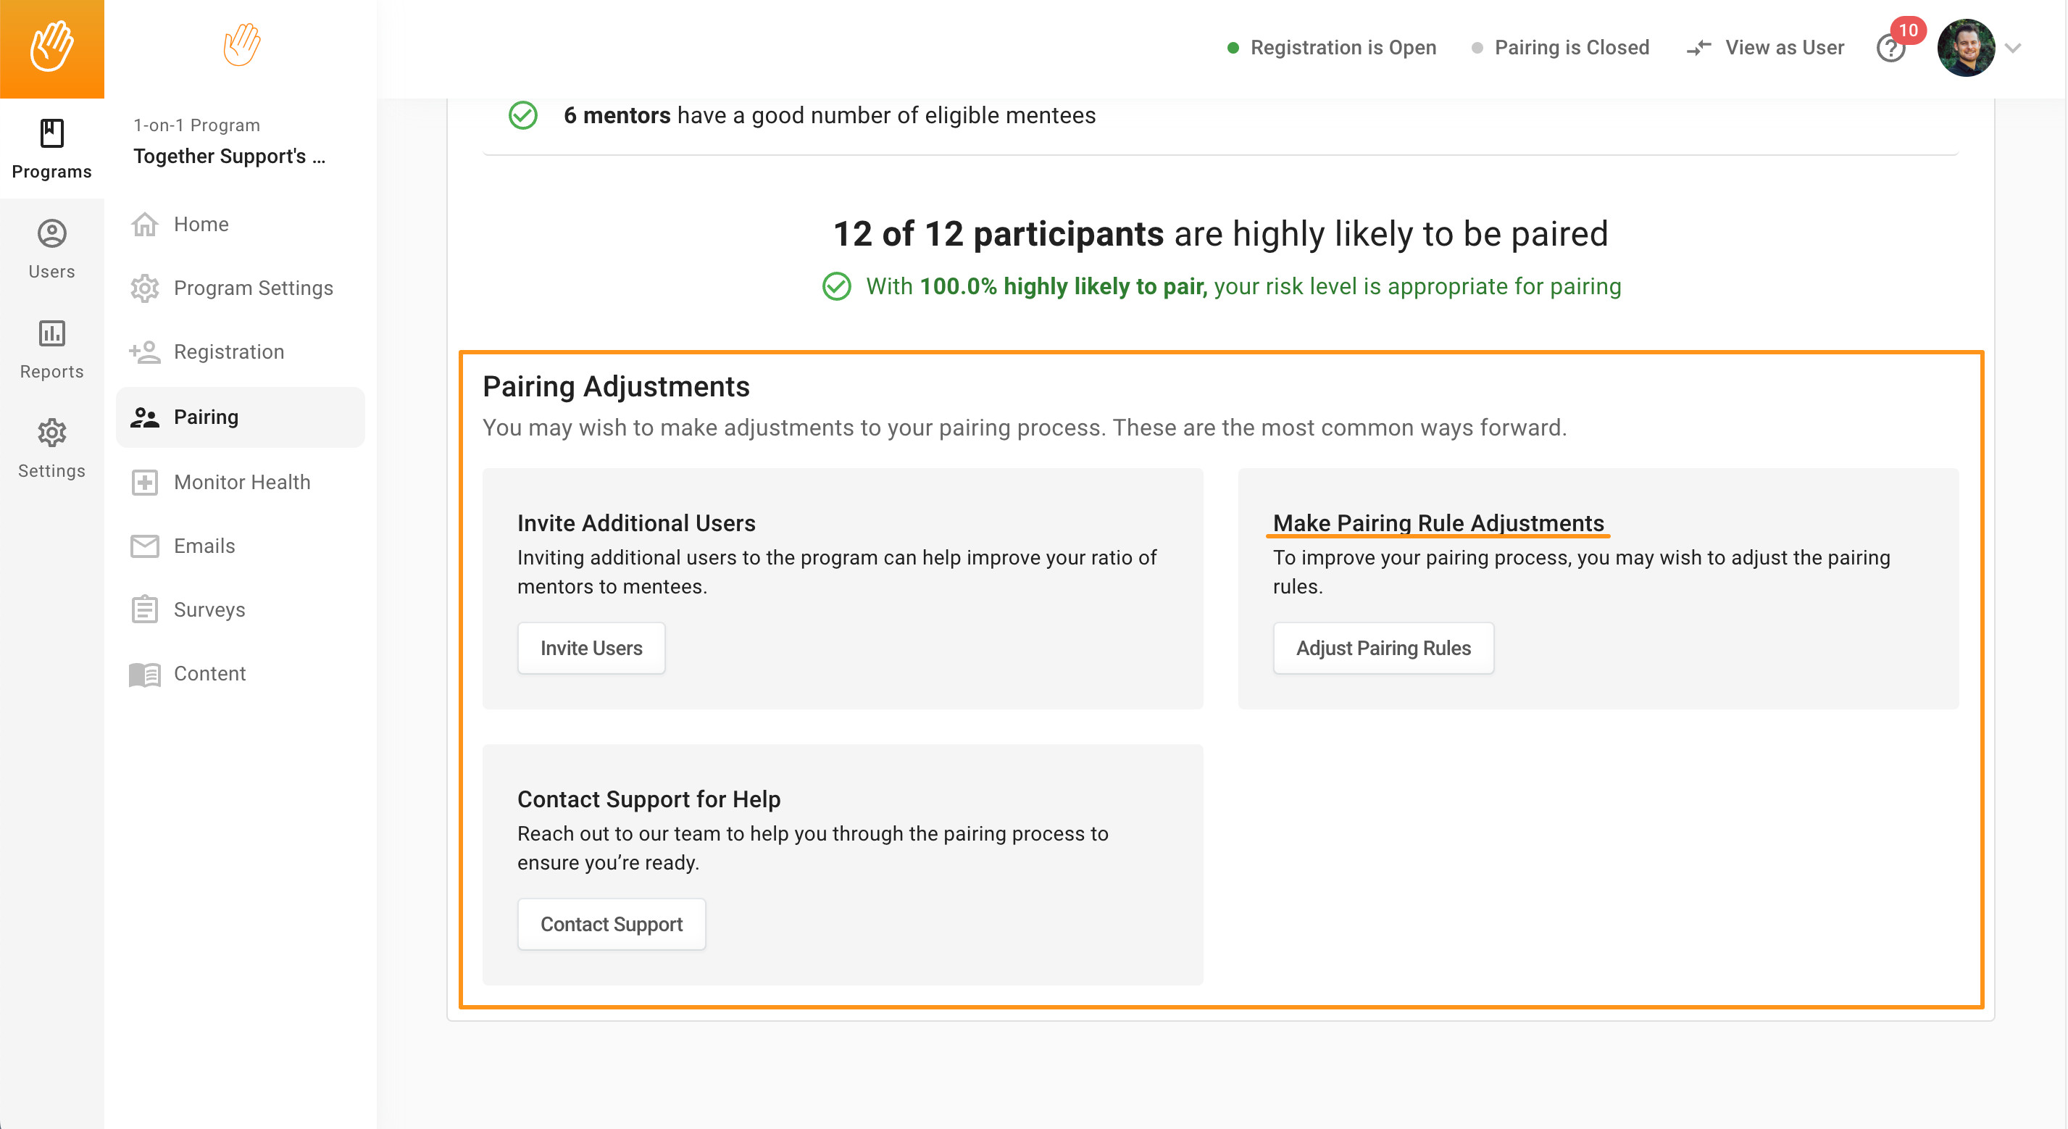Click the Invite Users button
This screenshot has height=1129, width=2068.
pyautogui.click(x=591, y=648)
